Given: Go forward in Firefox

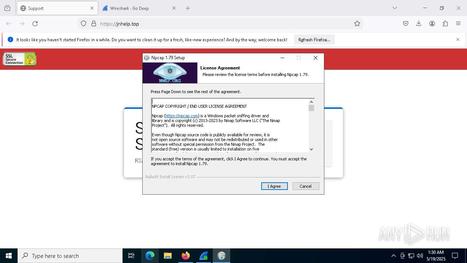Looking at the screenshot, I should [x=22, y=24].
